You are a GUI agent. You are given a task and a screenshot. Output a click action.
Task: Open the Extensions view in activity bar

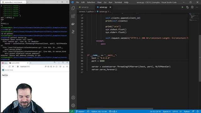click(x=73, y=16)
